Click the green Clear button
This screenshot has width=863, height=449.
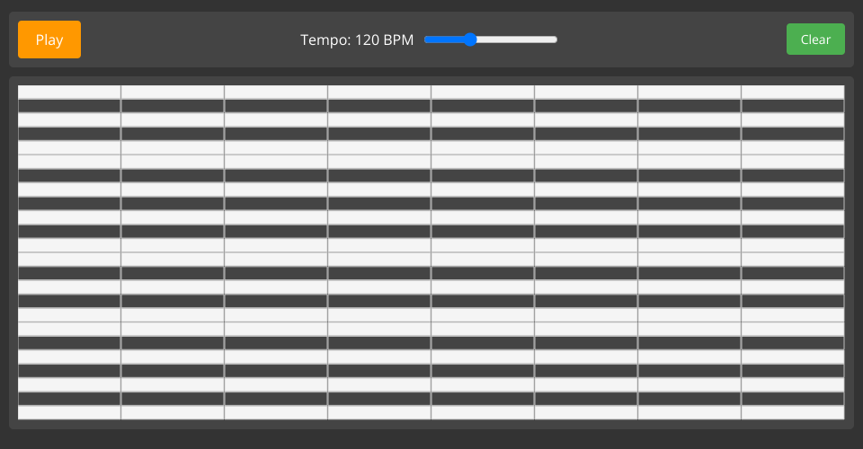[x=815, y=40]
